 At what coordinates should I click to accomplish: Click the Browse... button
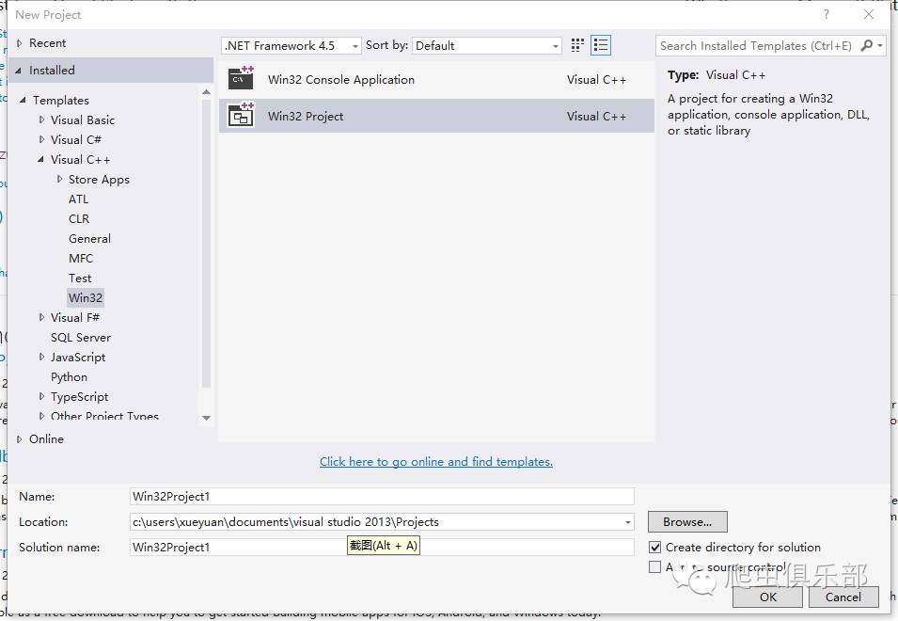pyautogui.click(x=687, y=522)
